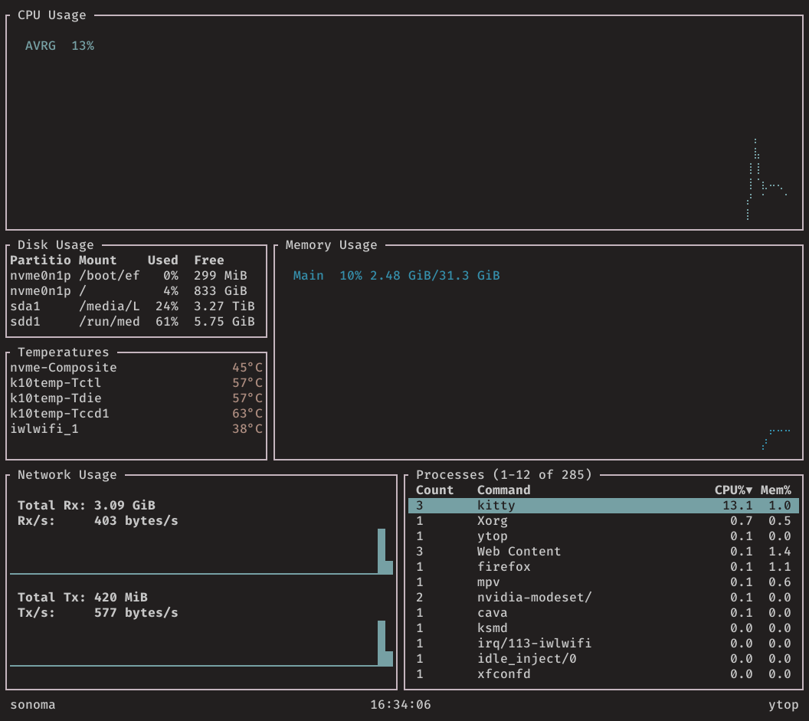Select the xfconfd process row
809x721 pixels.
(x=604, y=674)
